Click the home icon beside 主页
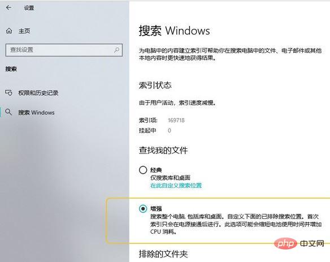The width and height of the screenshot is (330, 262). (9, 31)
